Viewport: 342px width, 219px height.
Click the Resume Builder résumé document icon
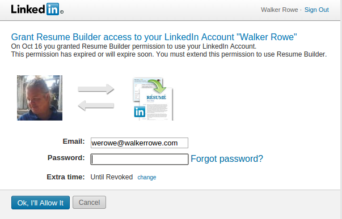pyautogui.click(x=153, y=99)
